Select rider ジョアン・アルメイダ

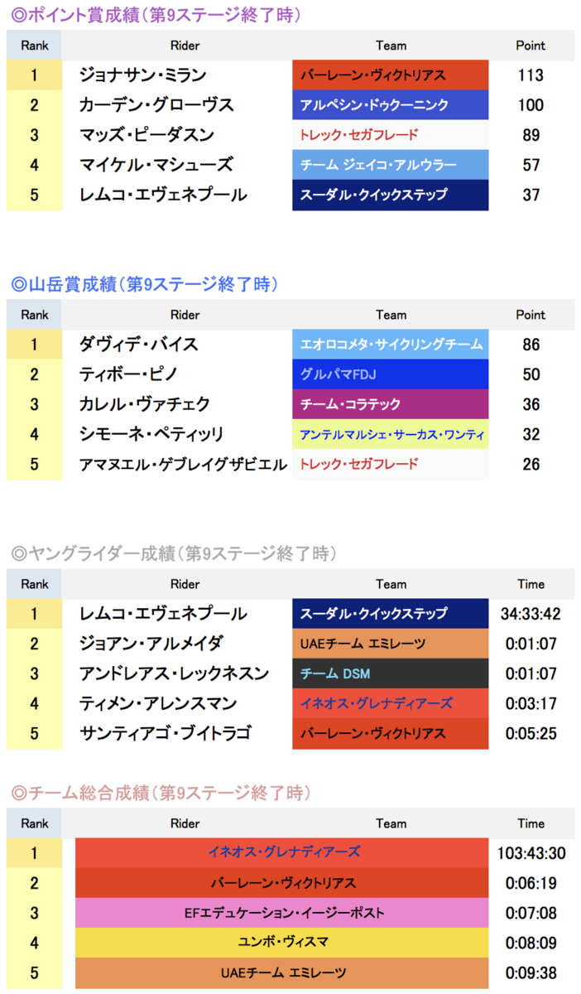pyautogui.click(x=151, y=644)
